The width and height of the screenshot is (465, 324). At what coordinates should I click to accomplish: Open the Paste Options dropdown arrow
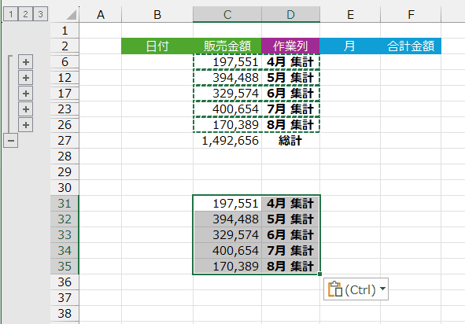382,289
